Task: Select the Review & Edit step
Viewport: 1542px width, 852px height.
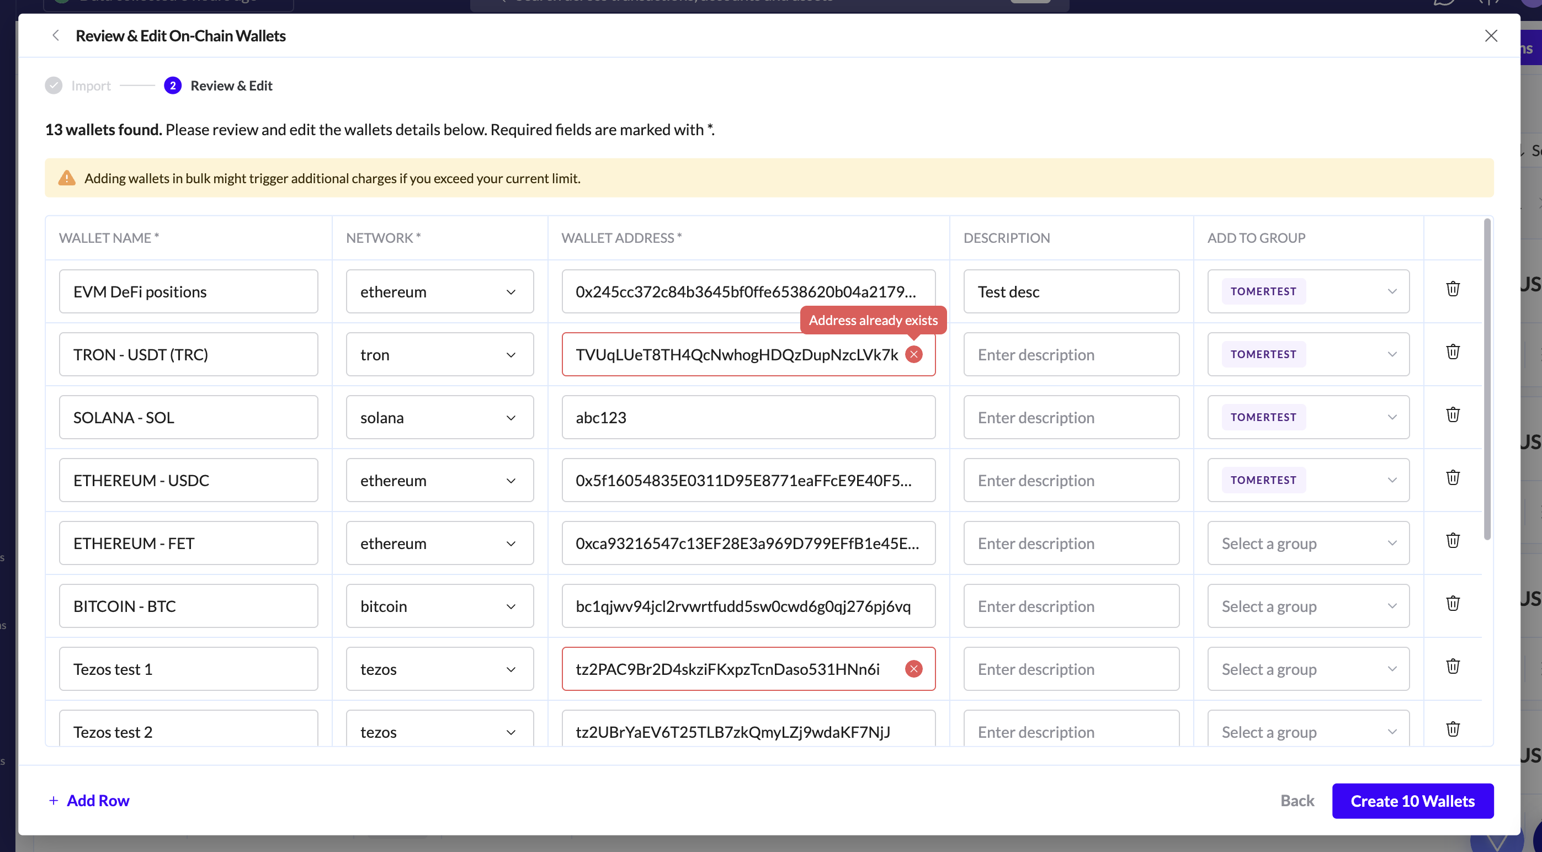Action: pos(231,86)
